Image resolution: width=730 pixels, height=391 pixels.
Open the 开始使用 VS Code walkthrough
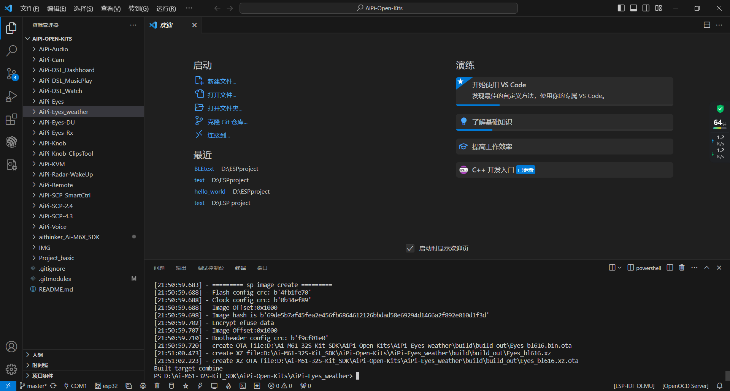tap(564, 91)
